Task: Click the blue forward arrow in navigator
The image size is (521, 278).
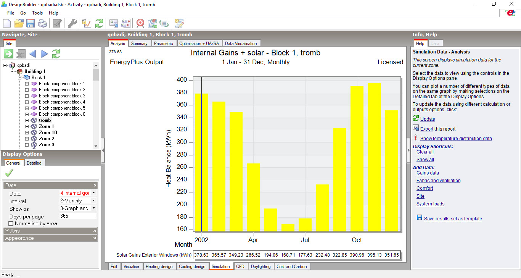Action: point(45,54)
